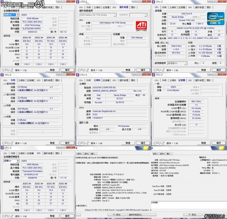Click 確定 in the Cache window

point(67,143)
